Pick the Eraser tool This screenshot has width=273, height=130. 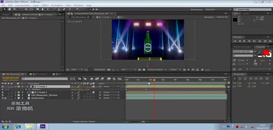pyautogui.click(x=63, y=9)
